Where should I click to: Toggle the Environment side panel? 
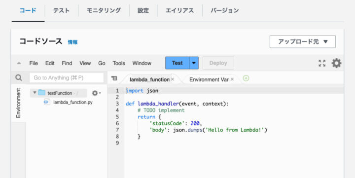[x=18, y=103]
